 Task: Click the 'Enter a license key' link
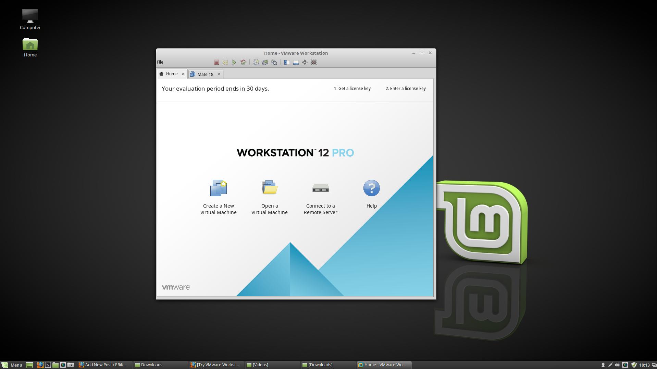pyautogui.click(x=406, y=89)
